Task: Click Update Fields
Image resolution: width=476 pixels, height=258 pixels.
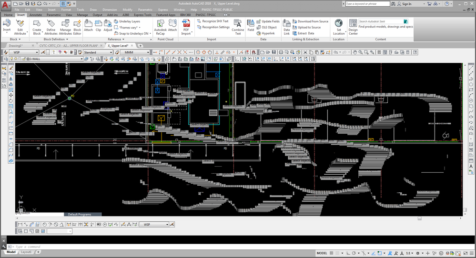Action: click(268, 21)
